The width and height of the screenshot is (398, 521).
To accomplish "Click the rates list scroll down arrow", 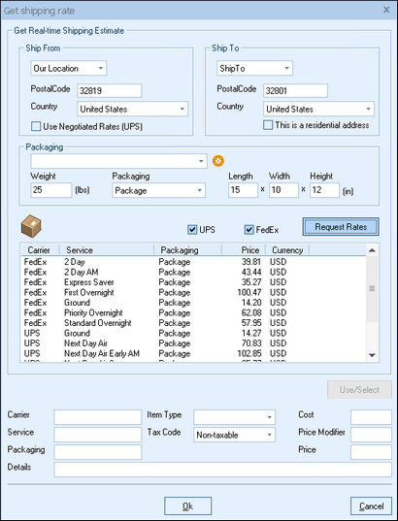I will click(372, 355).
